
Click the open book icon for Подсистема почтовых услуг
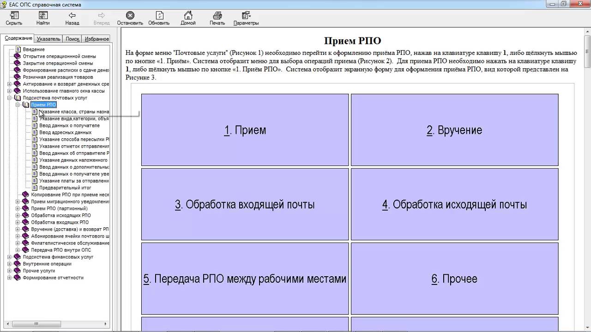[x=18, y=98]
